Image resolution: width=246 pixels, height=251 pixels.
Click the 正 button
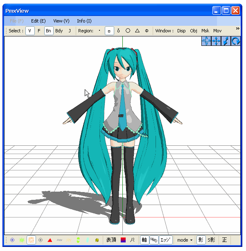click(x=225, y=240)
